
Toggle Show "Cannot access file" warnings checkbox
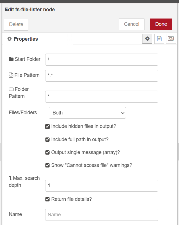[47, 166]
